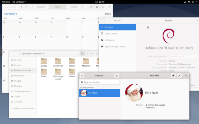Select Père Noël in contacts list
199x124 pixels.
coord(99,93)
